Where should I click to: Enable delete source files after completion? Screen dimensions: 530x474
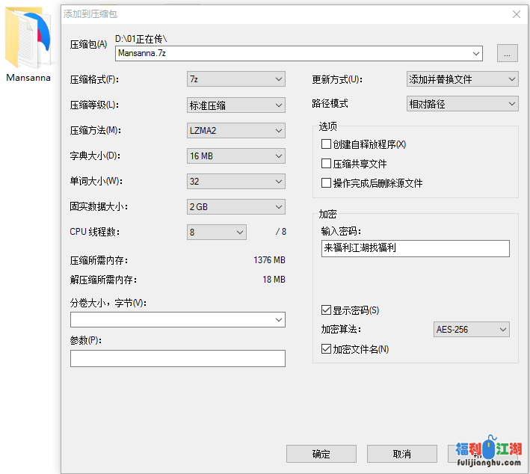(326, 183)
